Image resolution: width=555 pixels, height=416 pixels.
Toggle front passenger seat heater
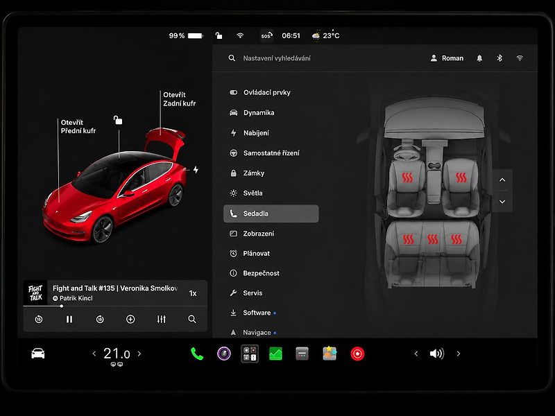click(461, 177)
